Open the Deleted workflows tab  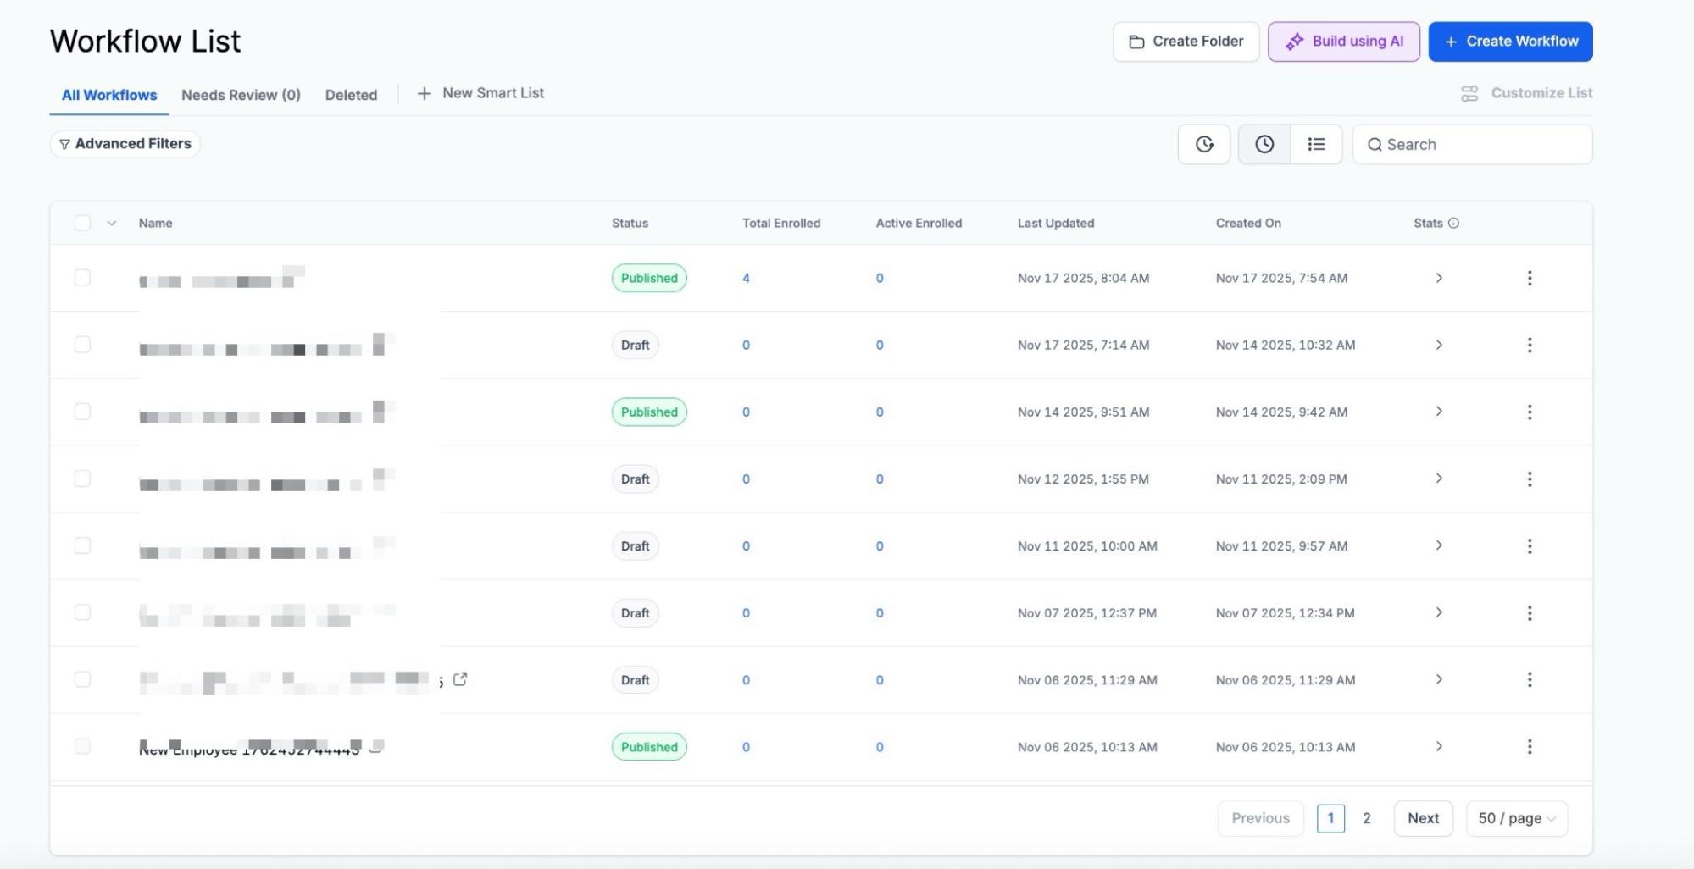[351, 95]
